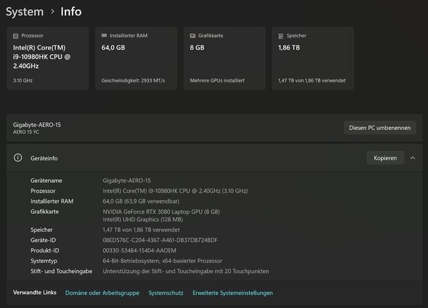Open the Systemschutz link

pos(166,293)
